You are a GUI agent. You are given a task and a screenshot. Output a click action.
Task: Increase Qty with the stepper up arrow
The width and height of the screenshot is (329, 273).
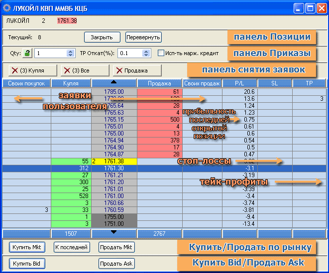click(71, 51)
